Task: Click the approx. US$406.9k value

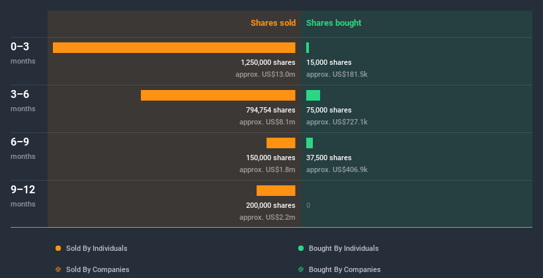Action: tap(337, 169)
